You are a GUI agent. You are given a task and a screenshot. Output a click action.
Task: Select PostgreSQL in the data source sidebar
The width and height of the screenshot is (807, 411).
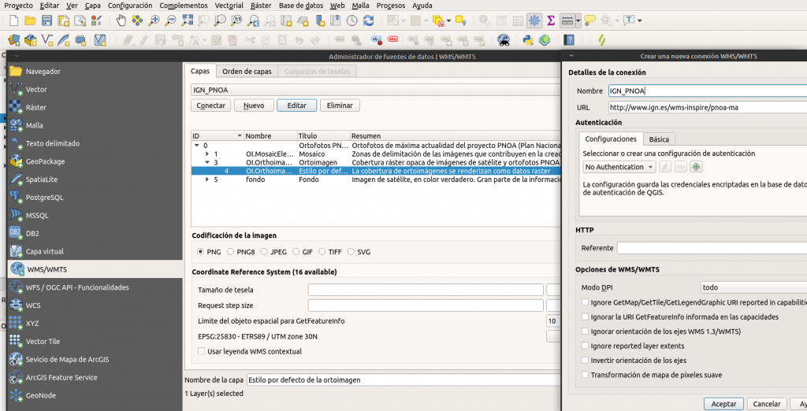44,198
